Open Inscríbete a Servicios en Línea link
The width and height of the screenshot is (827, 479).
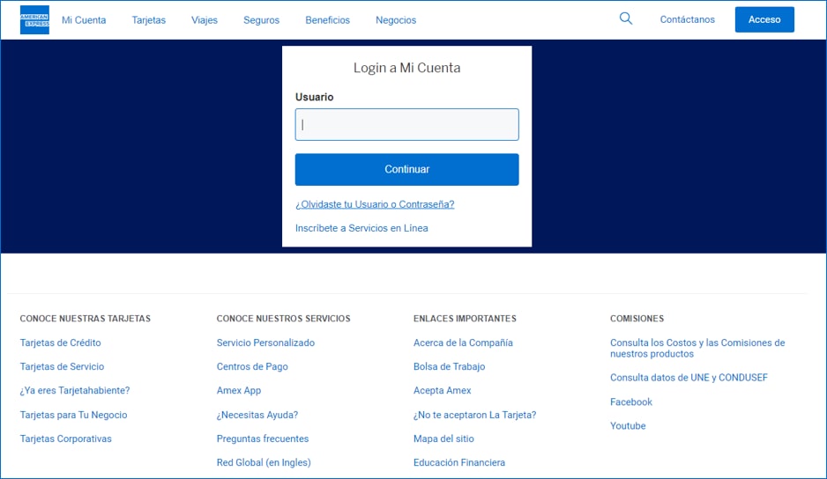361,228
